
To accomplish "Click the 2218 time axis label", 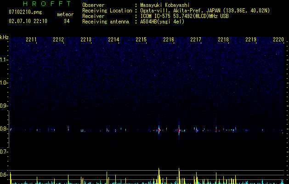I will 223,40.
